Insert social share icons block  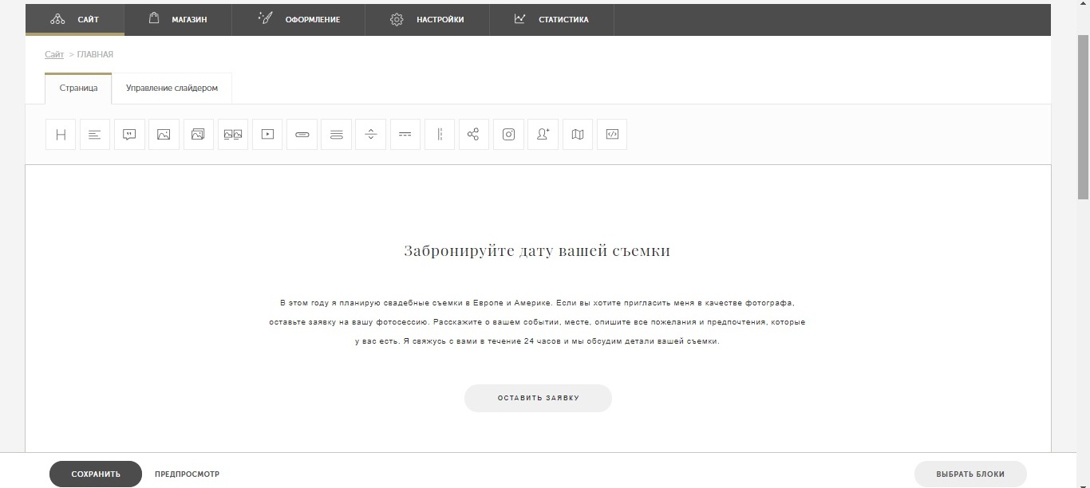473,135
